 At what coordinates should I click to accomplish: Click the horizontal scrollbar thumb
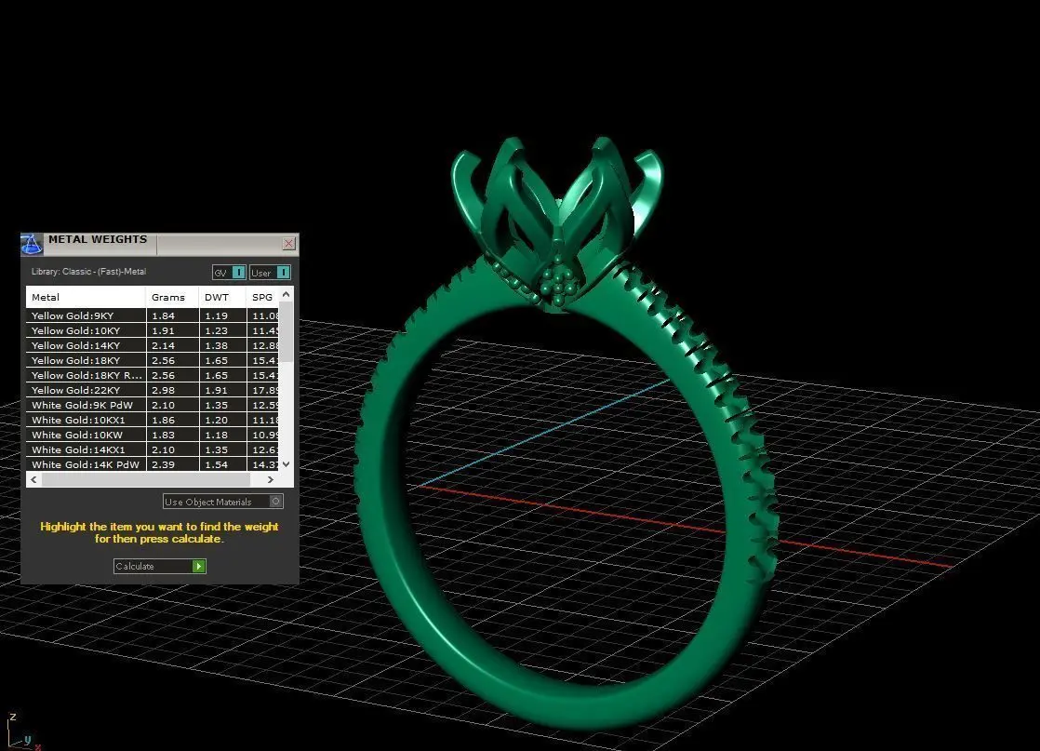coord(146,479)
